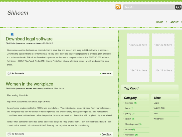This screenshot has height=137, width=182.
Task: Click workplace category under Women in the workplace
Action: pyautogui.click(x=38, y=88)
